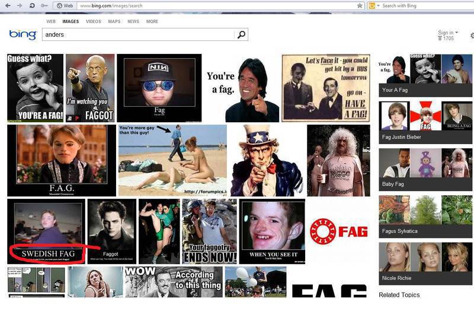Click the middle tree image under Fagus Sylvatica

[425, 210]
